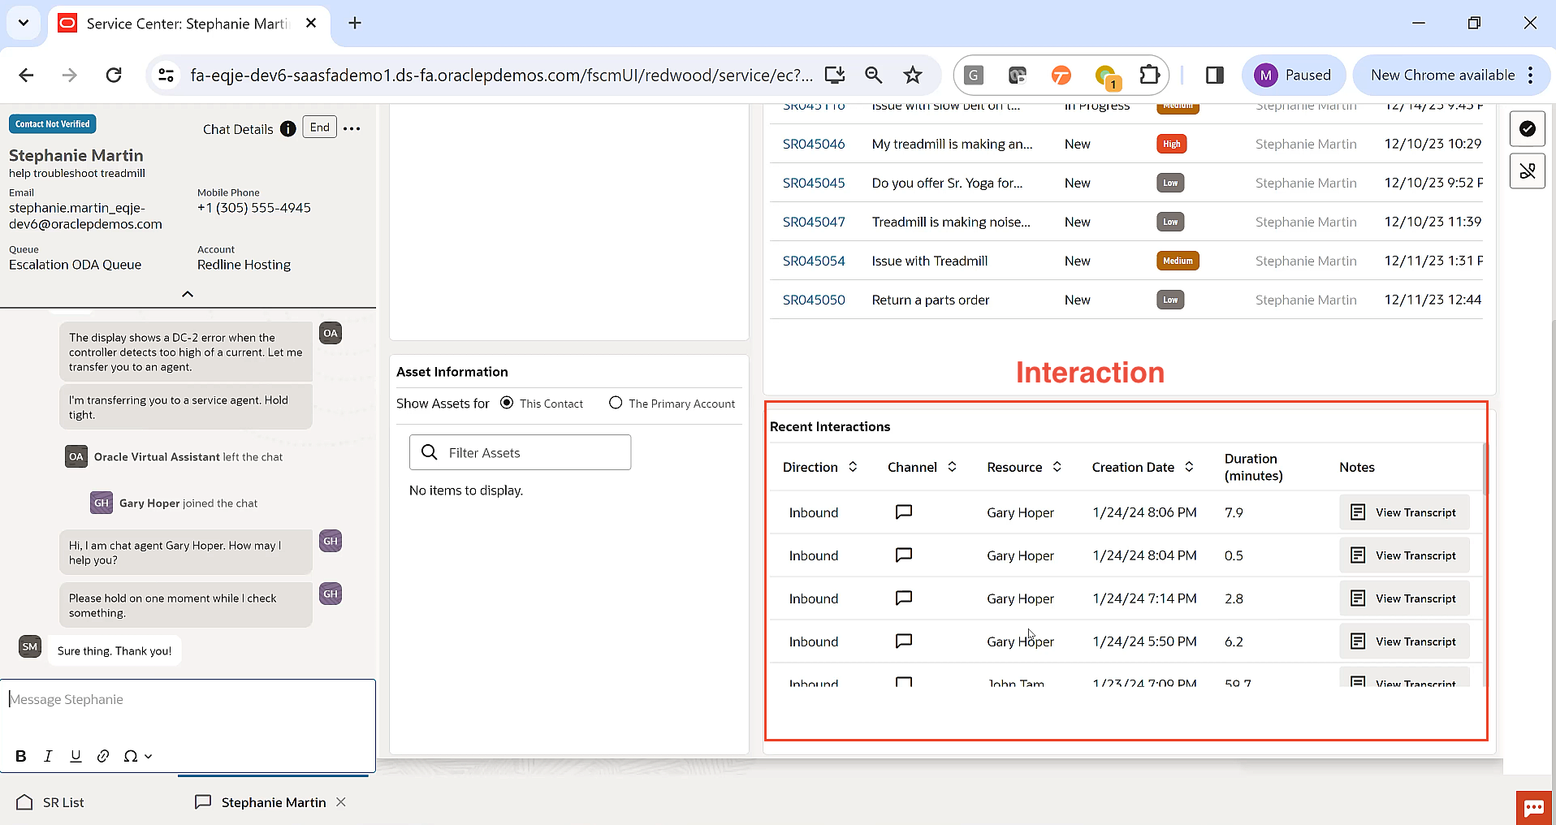Click the chat channel icon for 8:06 PM interaction
Screen dimensions: 1556x825
click(903, 512)
